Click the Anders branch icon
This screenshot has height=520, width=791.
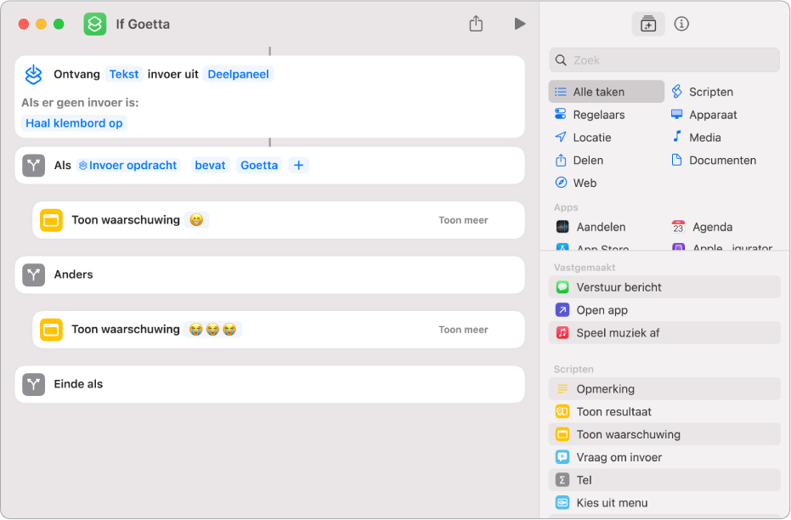pos(34,275)
